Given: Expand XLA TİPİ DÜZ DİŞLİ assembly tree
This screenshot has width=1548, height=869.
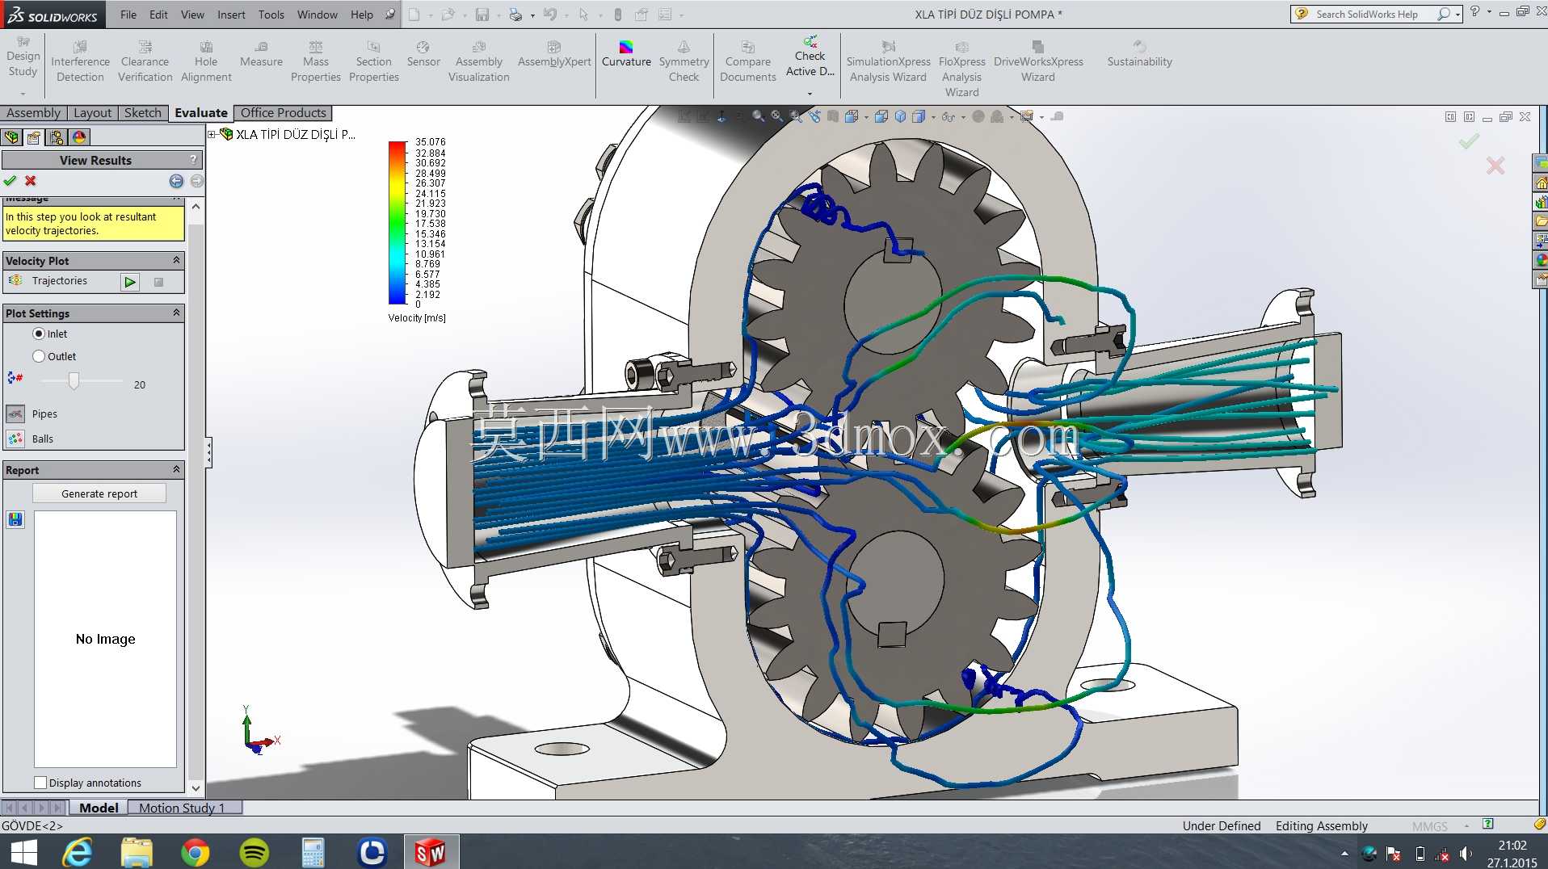Looking at the screenshot, I should pyautogui.click(x=212, y=134).
